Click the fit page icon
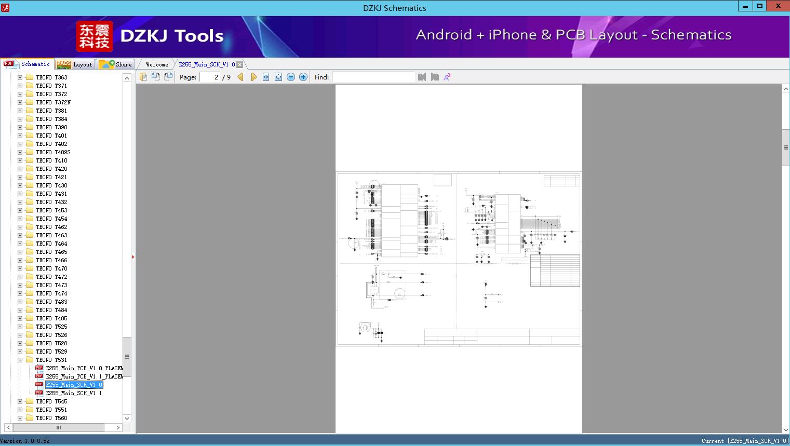The width and height of the screenshot is (790, 446). tap(278, 77)
